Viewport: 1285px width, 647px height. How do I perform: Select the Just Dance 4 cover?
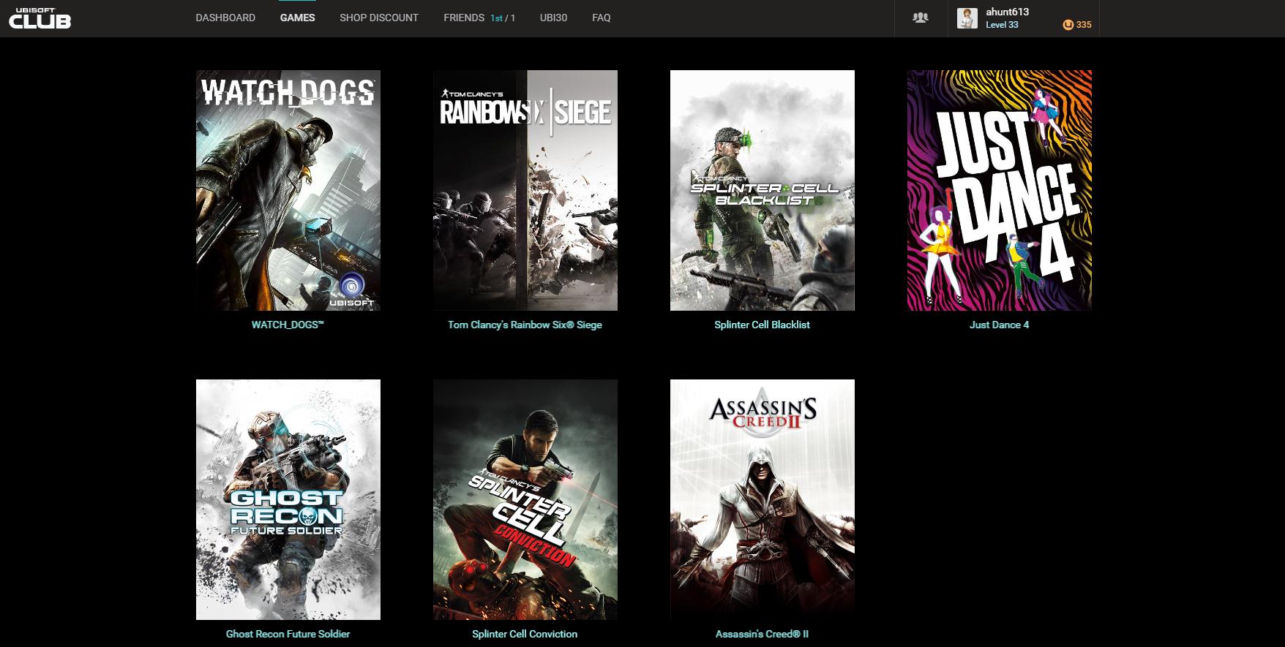[1000, 190]
